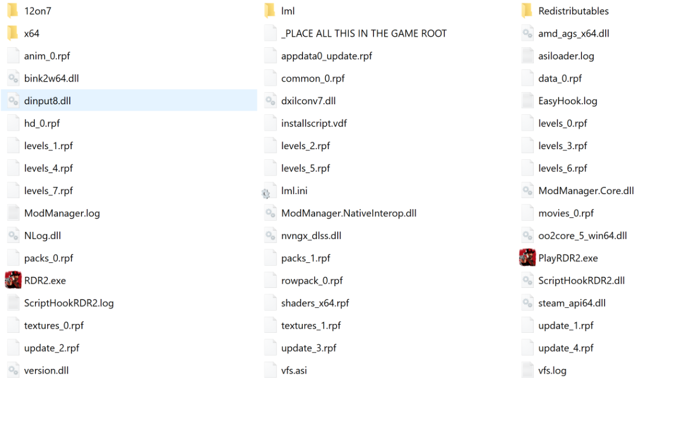Click the installscript.vdf file name

point(314,124)
